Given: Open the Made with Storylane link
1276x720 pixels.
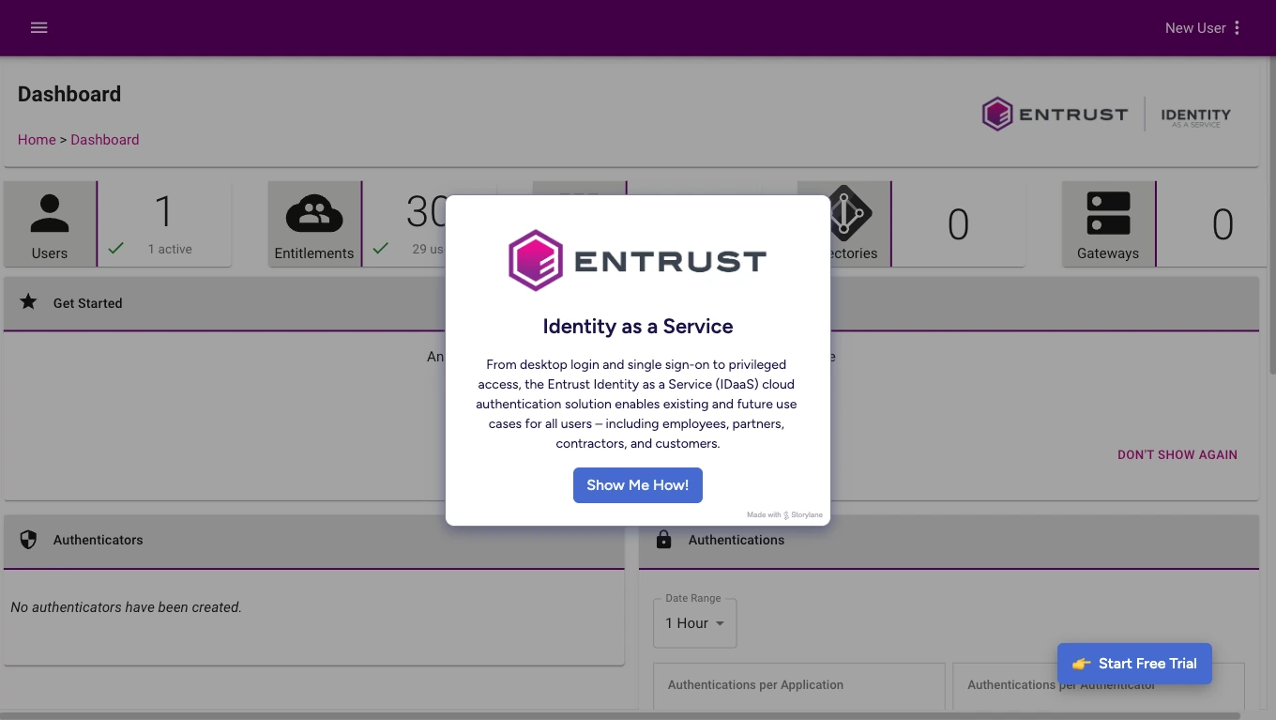Looking at the screenshot, I should click(785, 514).
